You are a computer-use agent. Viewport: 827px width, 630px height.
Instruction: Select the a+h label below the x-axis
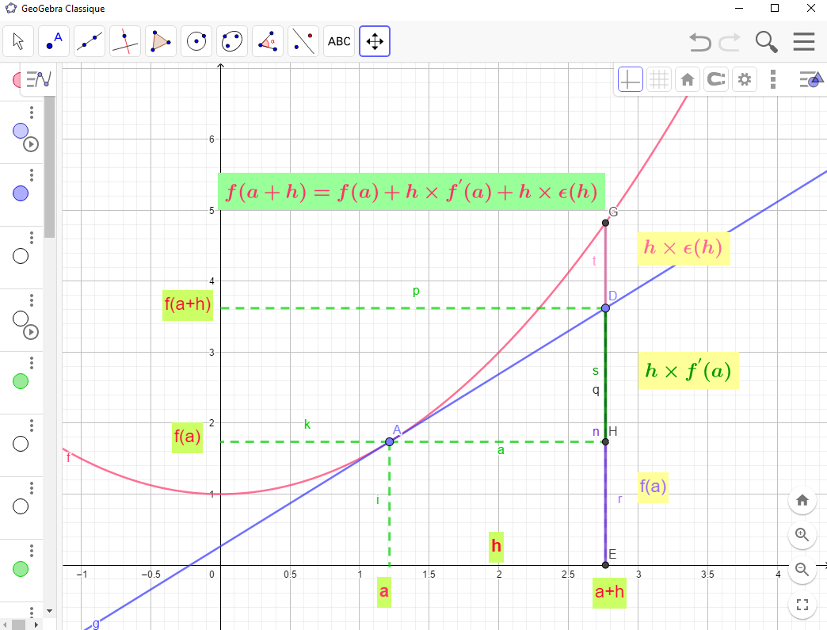tap(609, 592)
